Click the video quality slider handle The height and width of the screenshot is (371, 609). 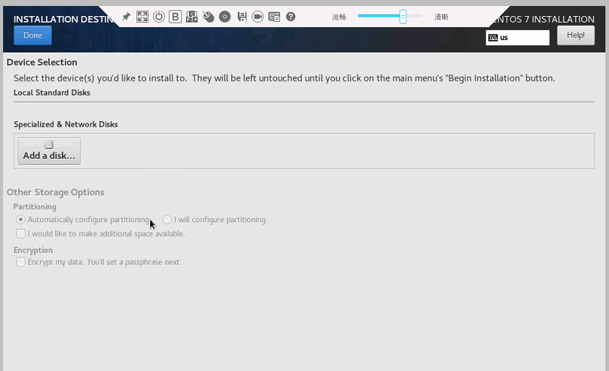point(403,17)
